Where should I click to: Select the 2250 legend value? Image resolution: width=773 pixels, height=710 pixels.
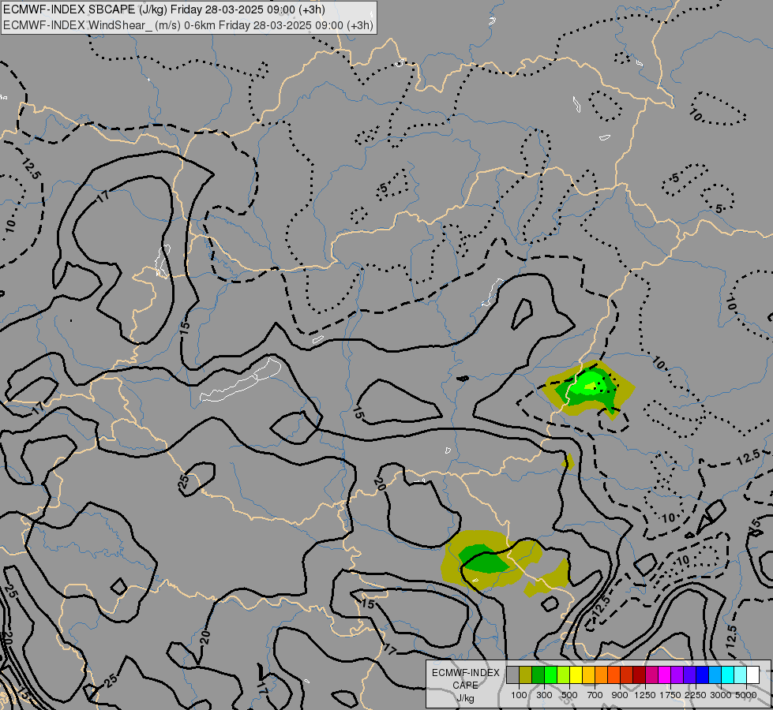696,695
